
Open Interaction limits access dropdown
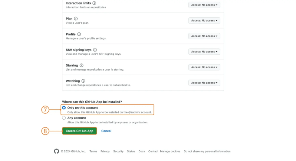click(x=204, y=5)
